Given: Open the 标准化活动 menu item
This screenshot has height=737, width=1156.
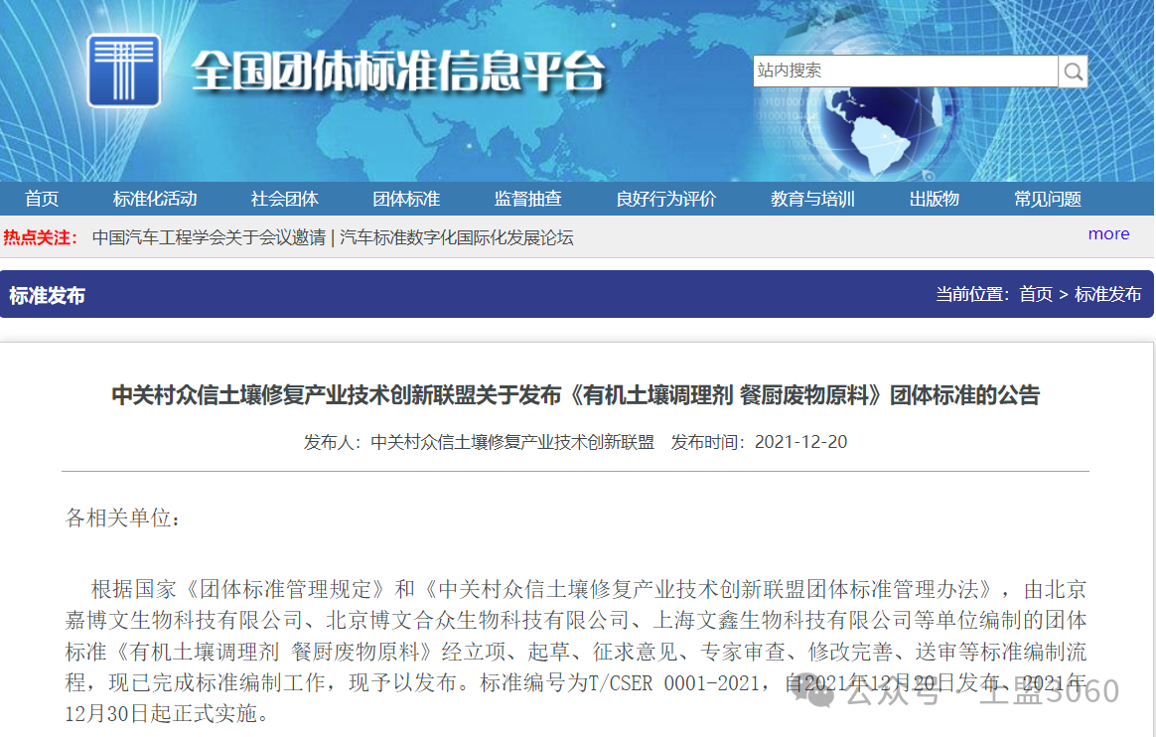Looking at the screenshot, I should click(x=155, y=199).
